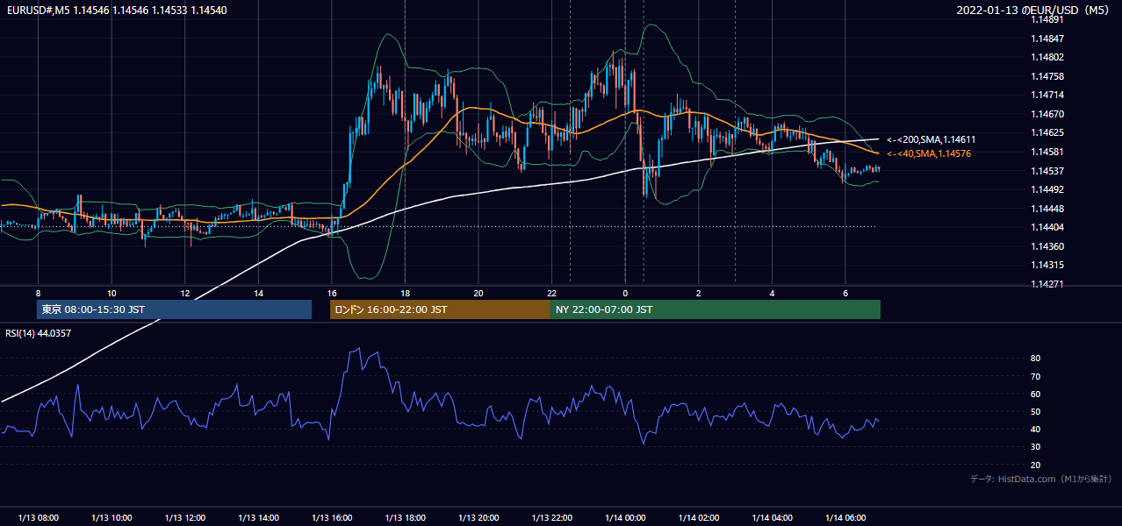Click the 1/13 10:00 time label
The width and height of the screenshot is (1122, 526).
click(111, 518)
